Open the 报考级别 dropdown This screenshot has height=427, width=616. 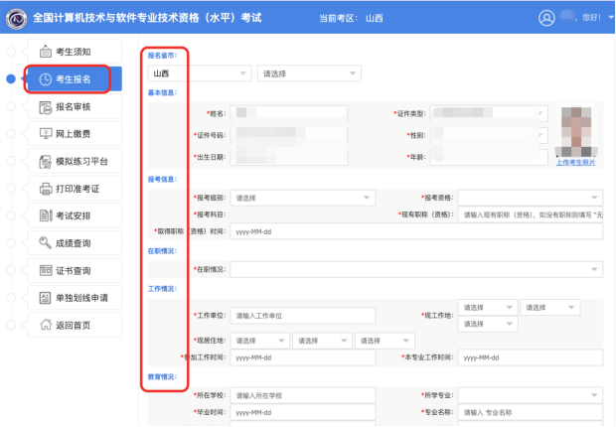coord(302,198)
